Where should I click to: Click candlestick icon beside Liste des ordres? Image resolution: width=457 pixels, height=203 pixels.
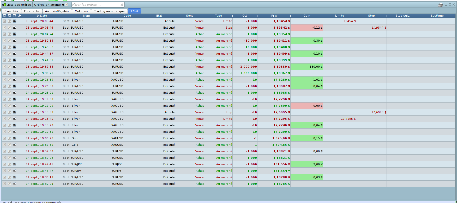[x=4, y=5]
